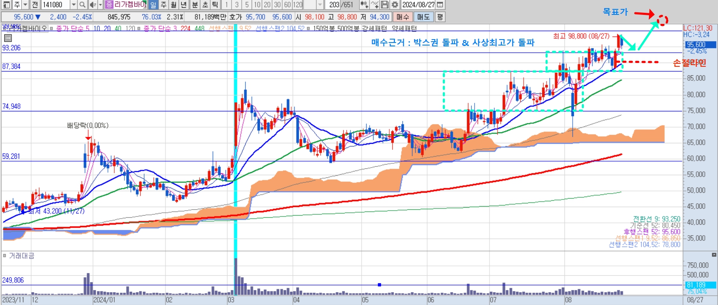This screenshot has height=305, width=718.
Task: Click the 2024/01 time axis label
Action: tap(104, 300)
